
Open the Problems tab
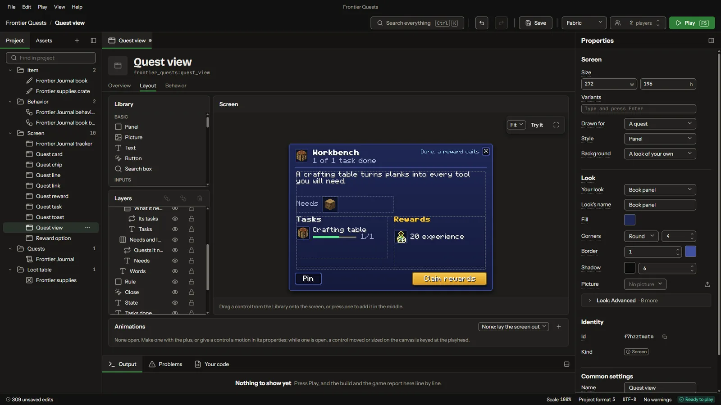[x=165, y=364]
